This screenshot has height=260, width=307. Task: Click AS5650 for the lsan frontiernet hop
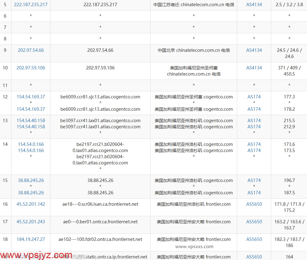click(x=254, y=204)
